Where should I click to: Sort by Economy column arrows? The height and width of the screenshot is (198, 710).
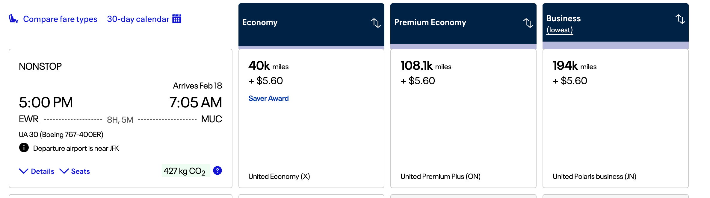376,23
